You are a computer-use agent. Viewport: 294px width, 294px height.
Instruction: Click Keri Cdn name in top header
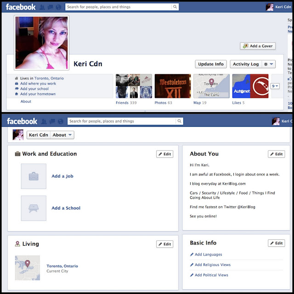click(283, 7)
